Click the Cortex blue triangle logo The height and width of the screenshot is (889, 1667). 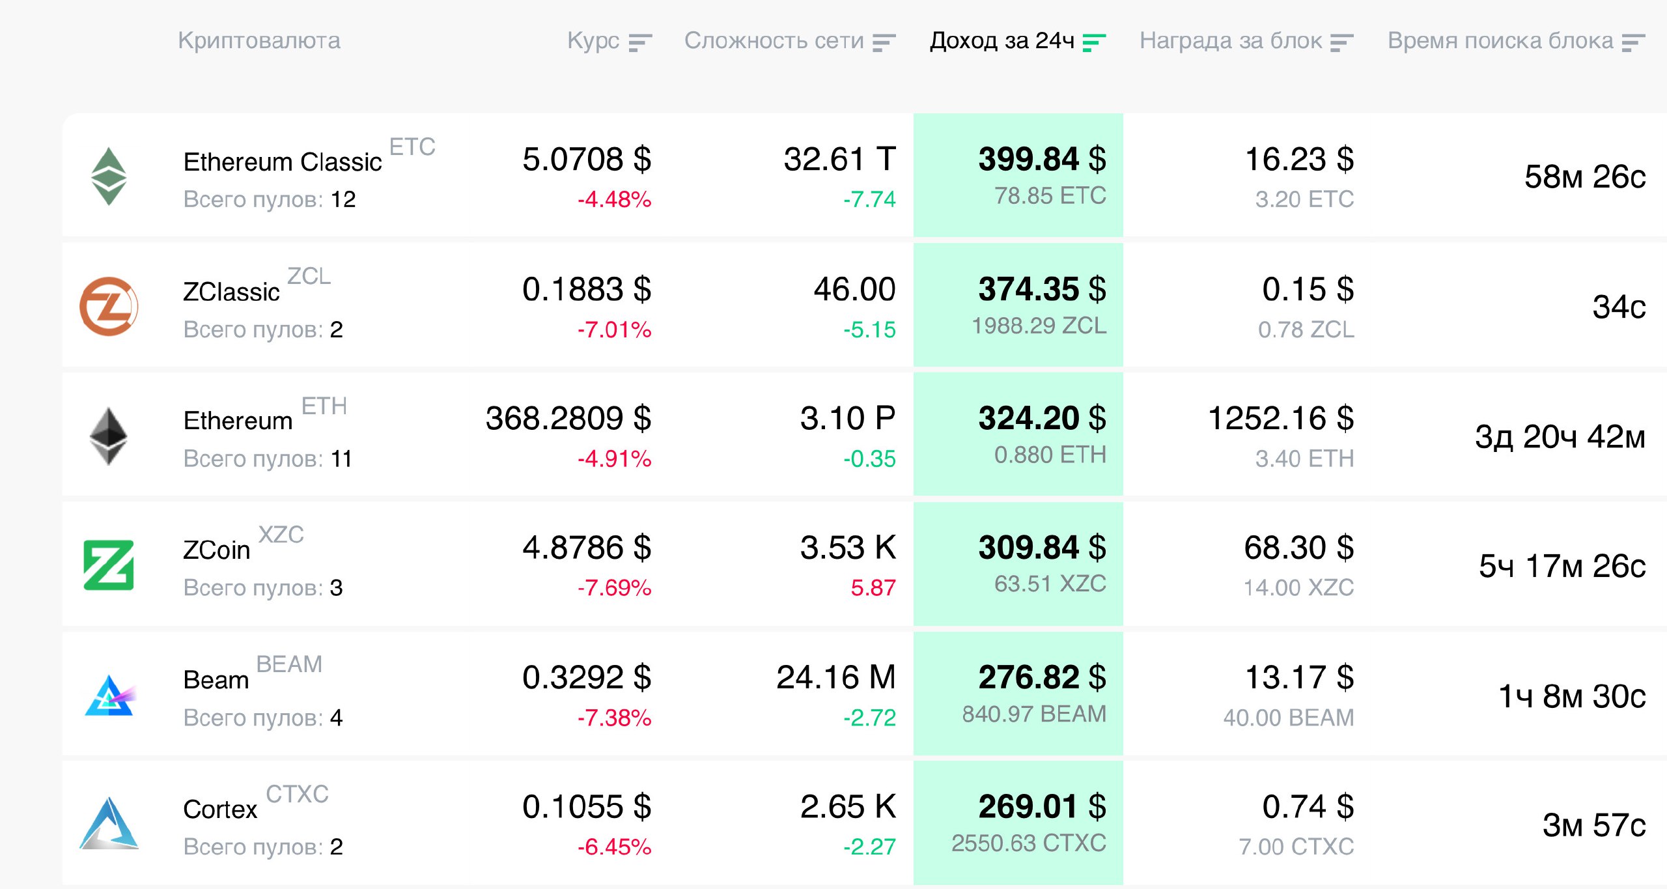[109, 825]
